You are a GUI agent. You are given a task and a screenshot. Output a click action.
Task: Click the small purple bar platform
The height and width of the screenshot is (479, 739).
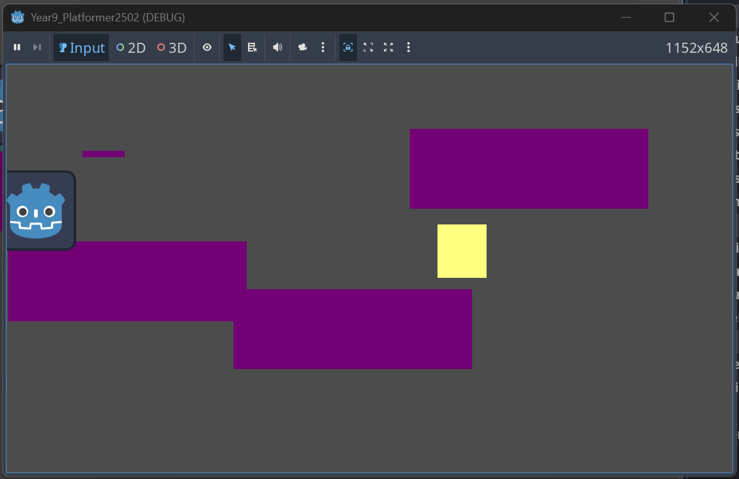[x=103, y=154]
